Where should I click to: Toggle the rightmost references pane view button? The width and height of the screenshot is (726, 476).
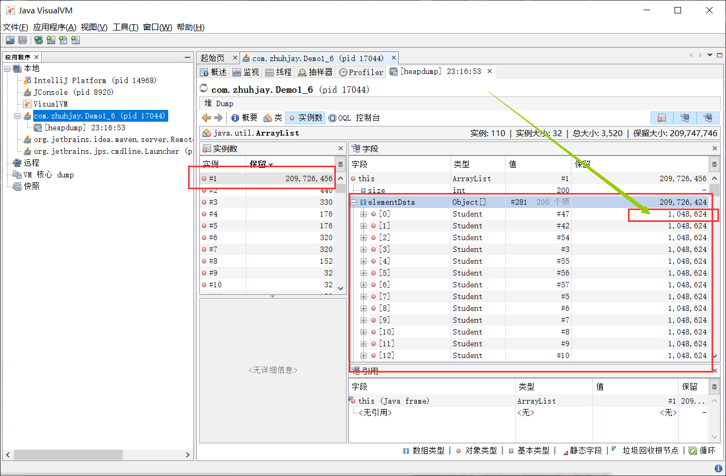[708, 118]
